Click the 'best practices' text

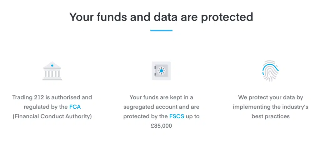270,116
